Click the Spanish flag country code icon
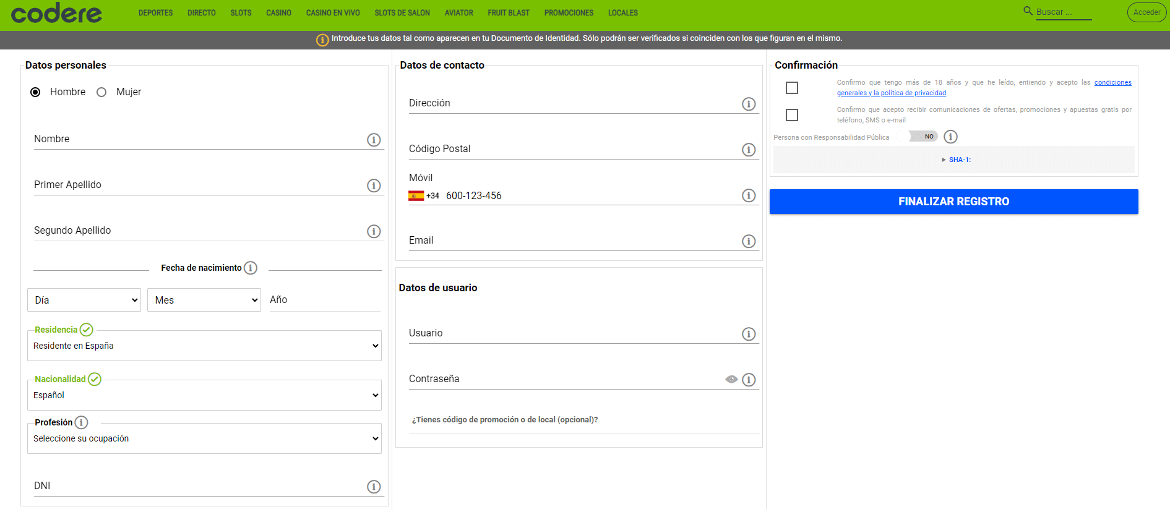Viewport: 1170px width, 512px height. pos(416,196)
